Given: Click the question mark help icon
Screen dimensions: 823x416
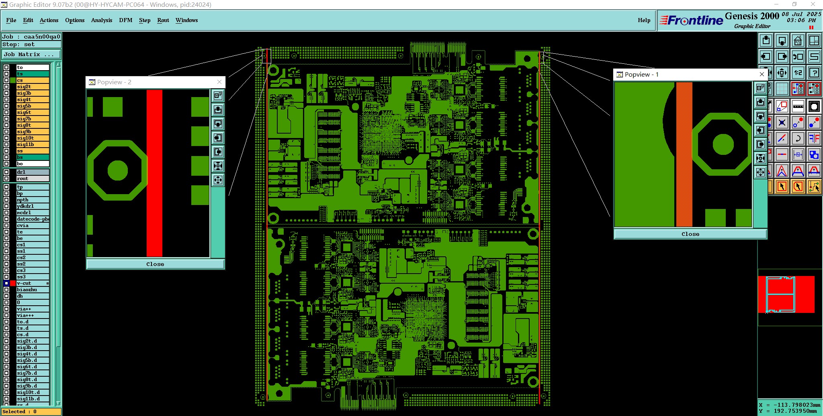Looking at the screenshot, I should tap(814, 73).
